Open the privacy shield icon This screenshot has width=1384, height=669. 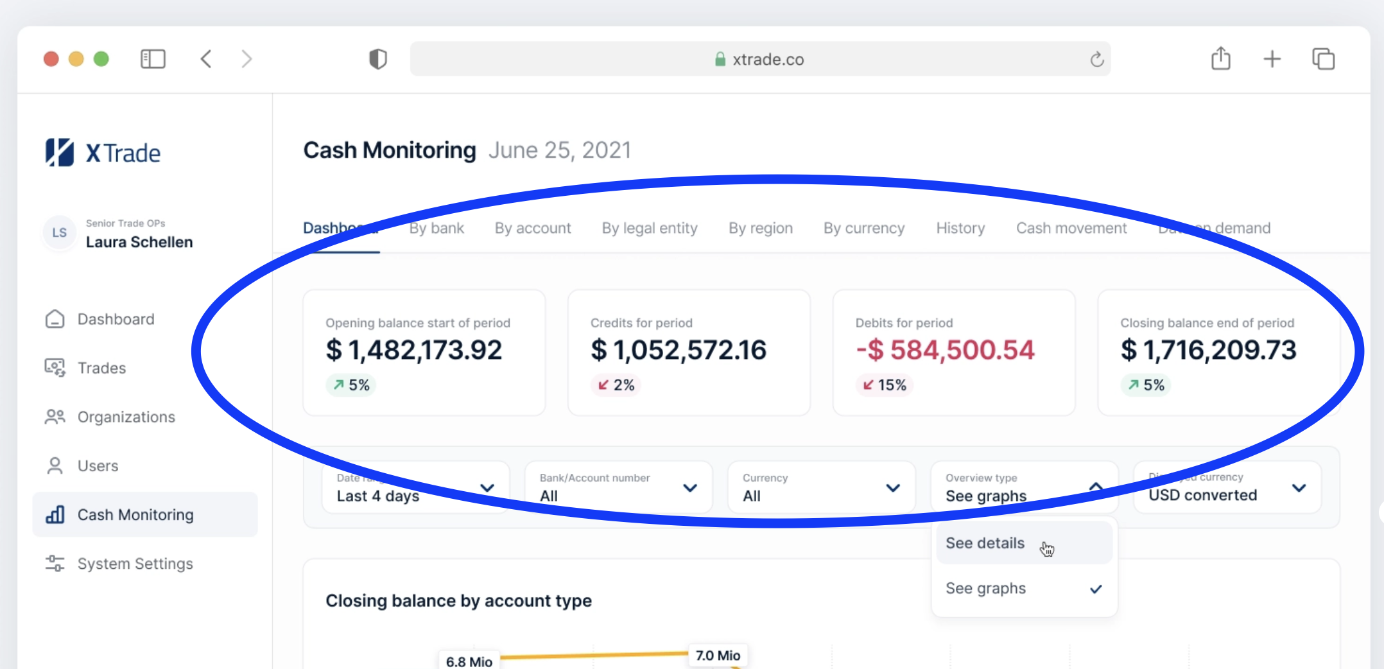(x=378, y=59)
